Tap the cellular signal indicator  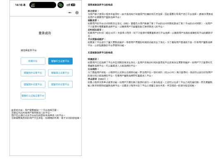[68, 5]
